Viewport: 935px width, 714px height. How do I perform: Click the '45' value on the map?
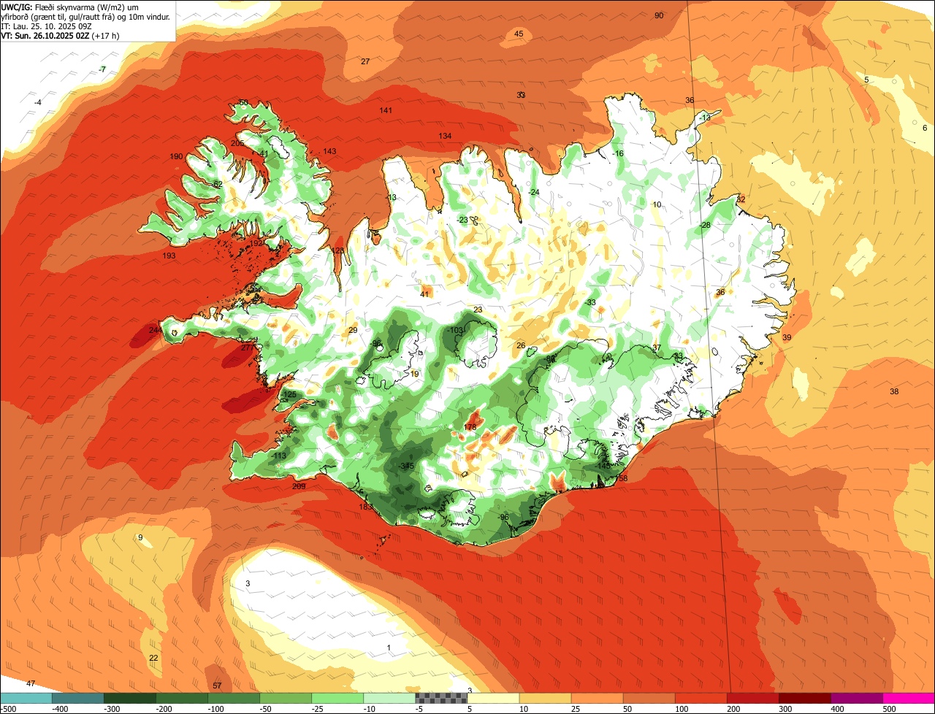[x=519, y=34]
